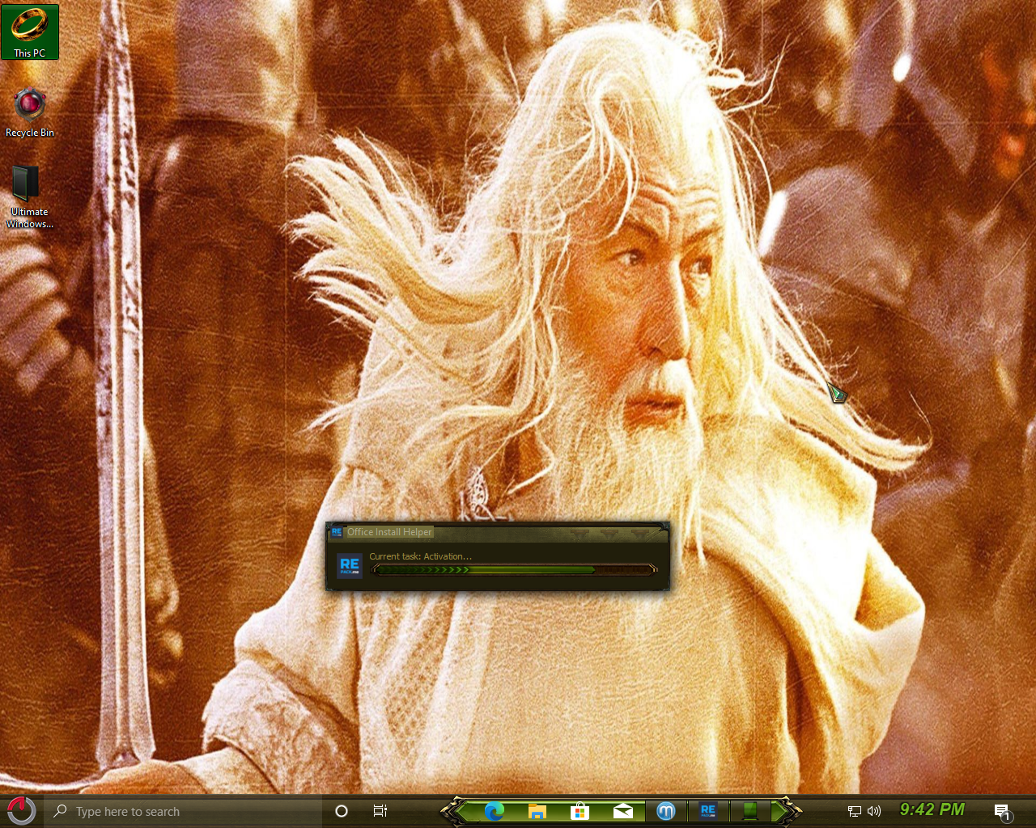The image size is (1036, 828).
Task: Close the Office Install Helper window
Action: [x=639, y=533]
